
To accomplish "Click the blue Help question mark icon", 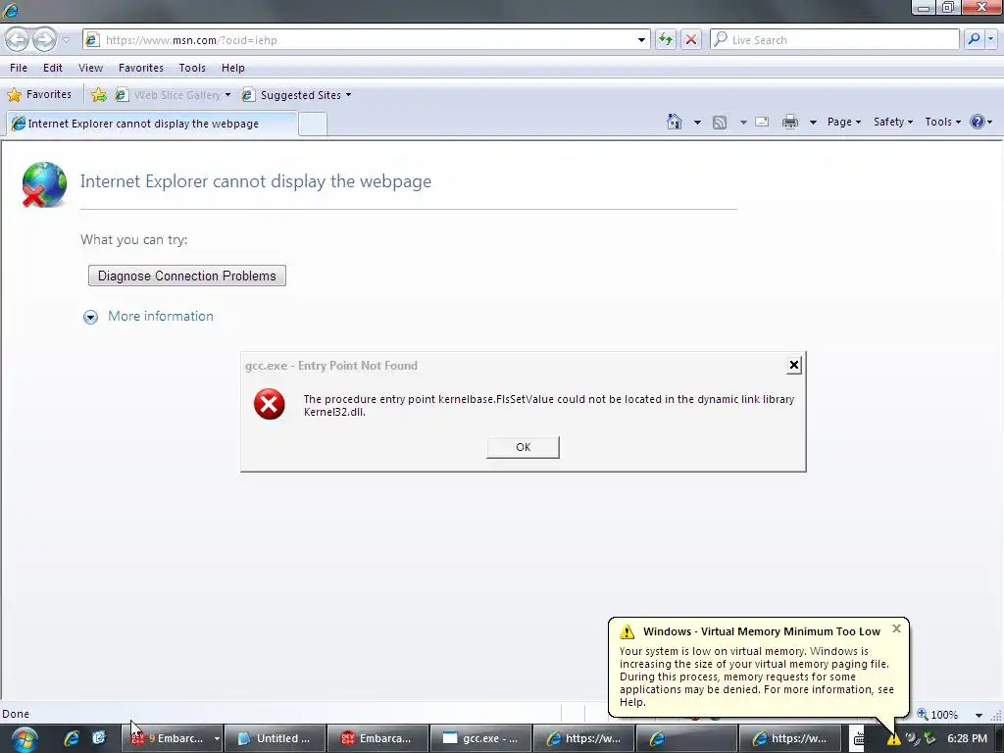I will coord(977,122).
